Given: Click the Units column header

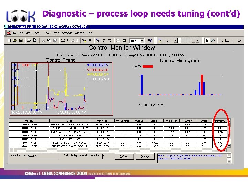Looking at the screenshot, I should click(204, 121).
